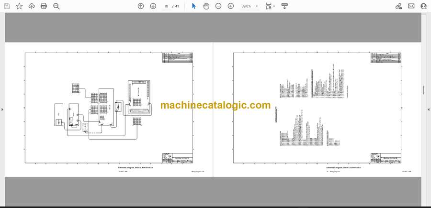Upload file to cloud

(x=32, y=6)
